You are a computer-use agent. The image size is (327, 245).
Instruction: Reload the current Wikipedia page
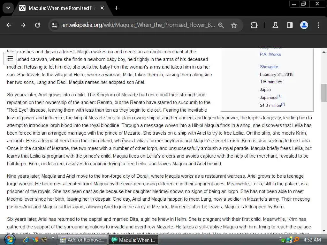37,25
